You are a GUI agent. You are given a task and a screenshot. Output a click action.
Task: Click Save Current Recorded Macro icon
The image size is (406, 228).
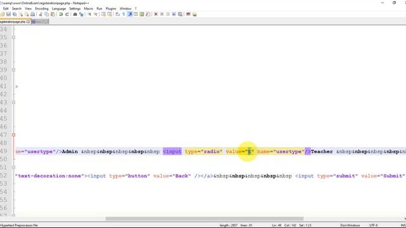[180, 14]
